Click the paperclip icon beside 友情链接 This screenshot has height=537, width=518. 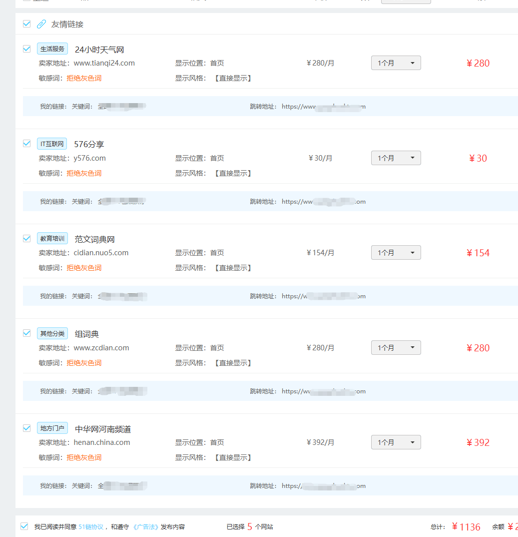[41, 24]
